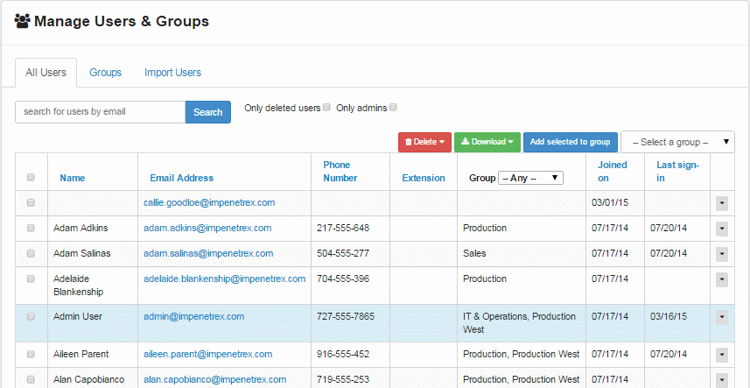750x388 pixels.
Task: Switch to the Import Users tab
Action: [172, 73]
